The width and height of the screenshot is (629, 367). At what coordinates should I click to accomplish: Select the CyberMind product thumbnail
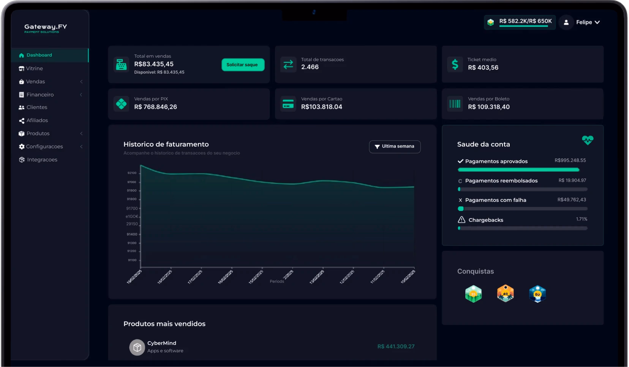[x=137, y=347]
